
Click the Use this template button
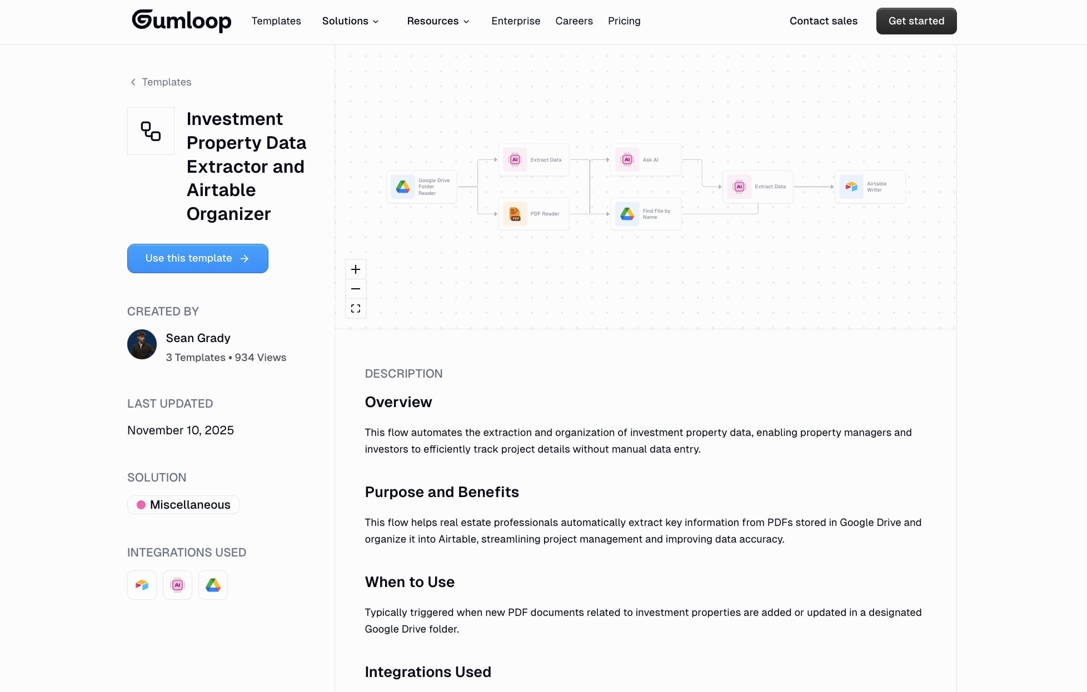click(x=197, y=258)
